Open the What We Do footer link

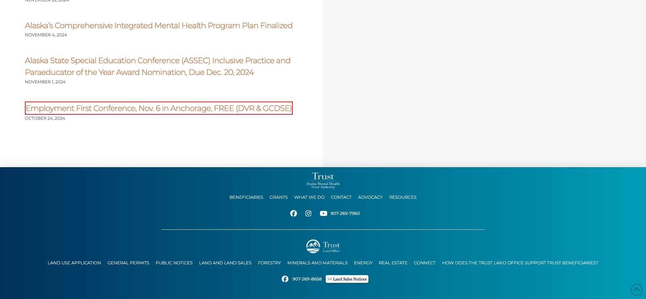click(309, 197)
